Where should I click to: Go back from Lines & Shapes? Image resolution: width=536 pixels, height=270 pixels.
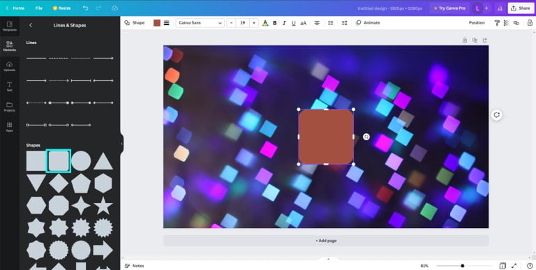[x=31, y=25]
